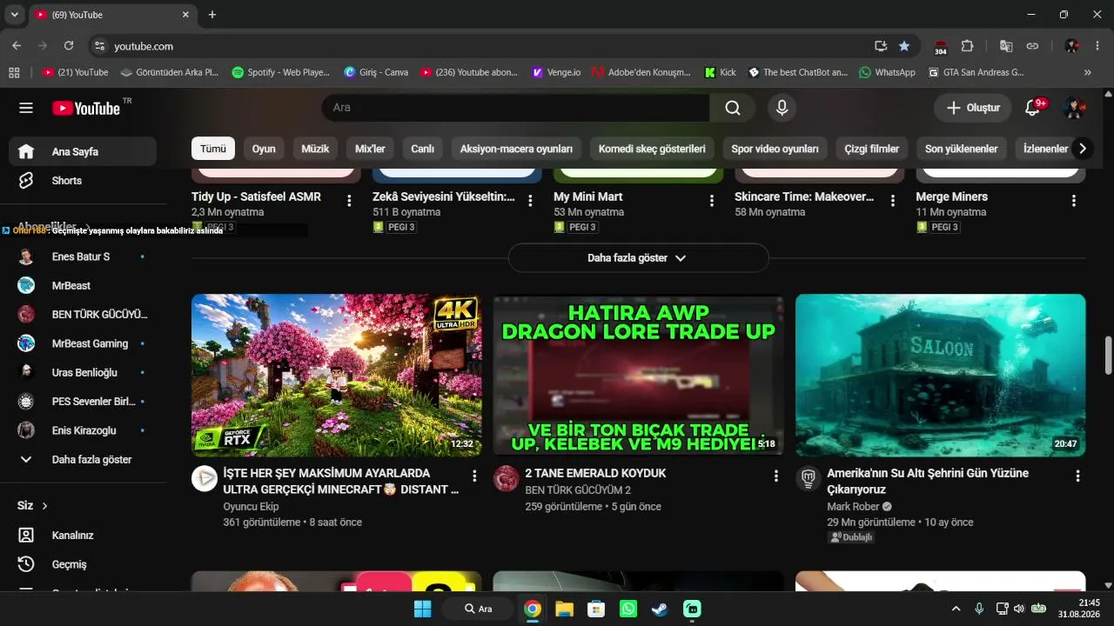
Task: Reload the page
Action: 69,46
